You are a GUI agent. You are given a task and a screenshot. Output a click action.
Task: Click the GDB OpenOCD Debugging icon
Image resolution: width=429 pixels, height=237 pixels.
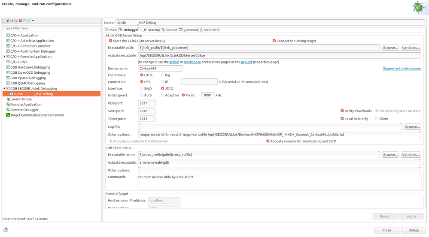click(8, 72)
